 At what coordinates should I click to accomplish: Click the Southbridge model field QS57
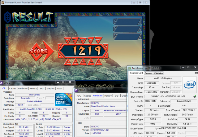[x=115, y=114]
